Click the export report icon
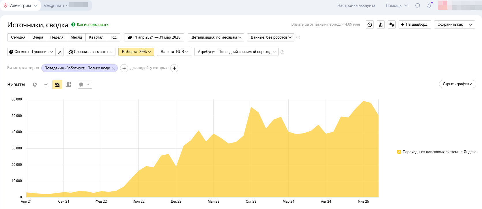 pos(381,25)
